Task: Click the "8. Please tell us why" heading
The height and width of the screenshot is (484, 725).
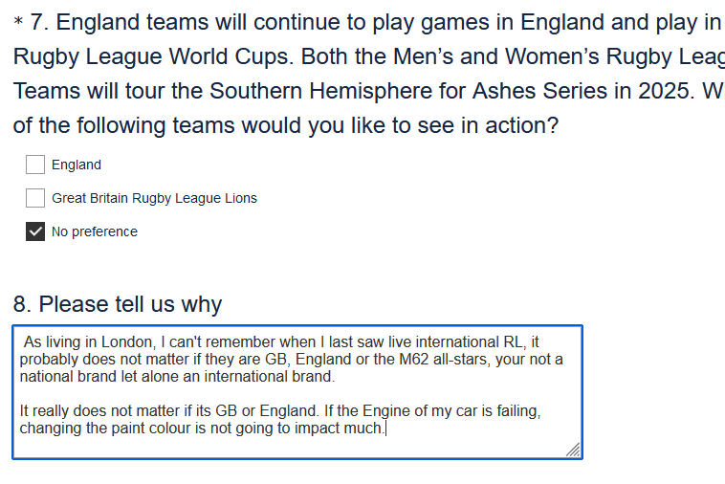Action: tap(118, 304)
